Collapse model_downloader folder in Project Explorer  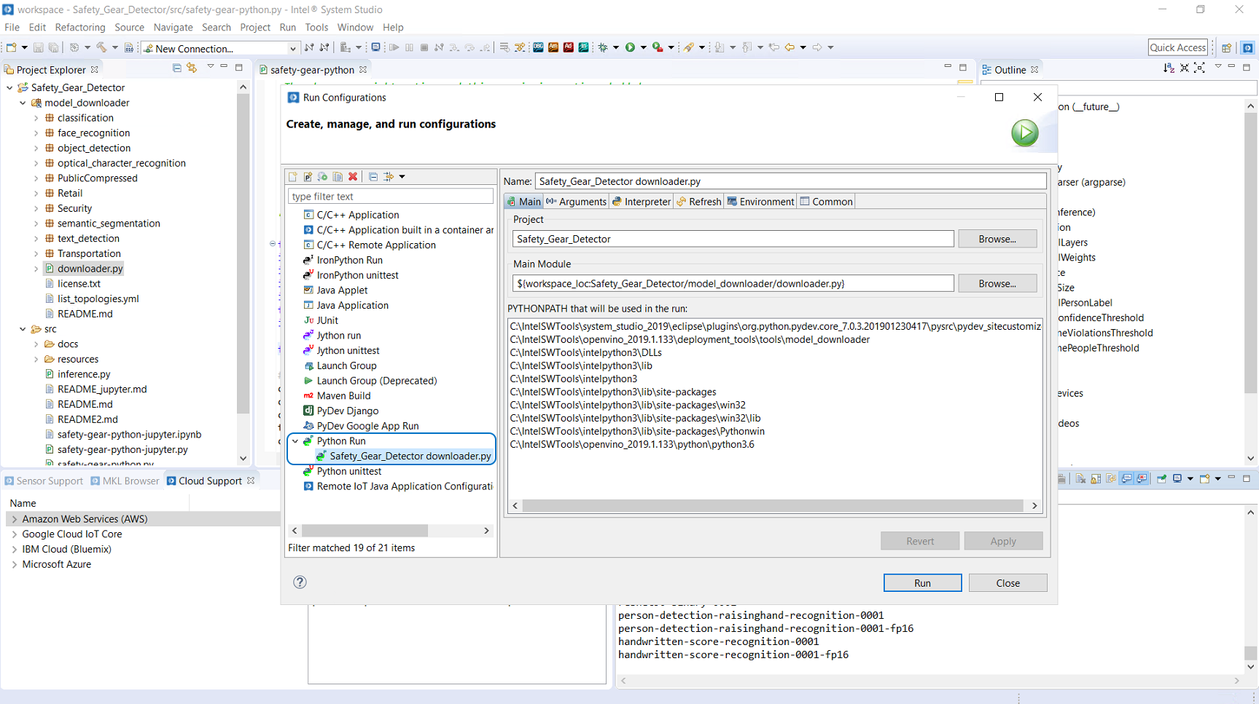pos(23,103)
